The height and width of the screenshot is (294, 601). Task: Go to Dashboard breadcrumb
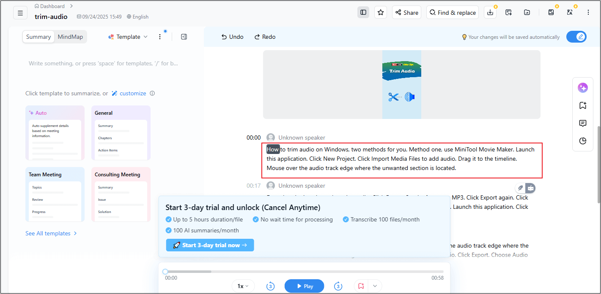point(50,6)
